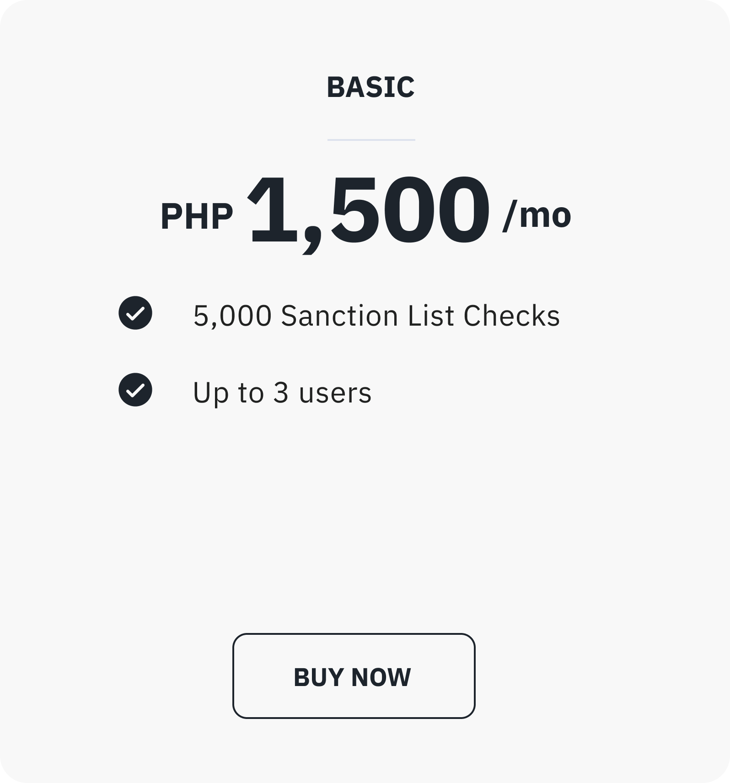Select the BASIC plan heading

click(370, 87)
